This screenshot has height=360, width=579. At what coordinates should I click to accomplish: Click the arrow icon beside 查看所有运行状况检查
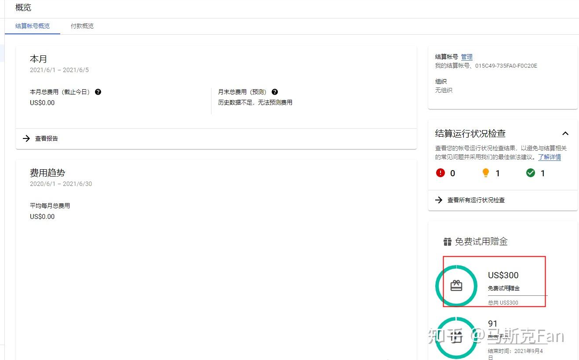(439, 200)
